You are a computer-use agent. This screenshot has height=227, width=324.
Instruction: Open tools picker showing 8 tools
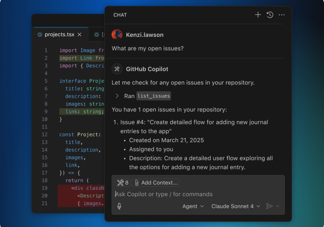click(123, 182)
